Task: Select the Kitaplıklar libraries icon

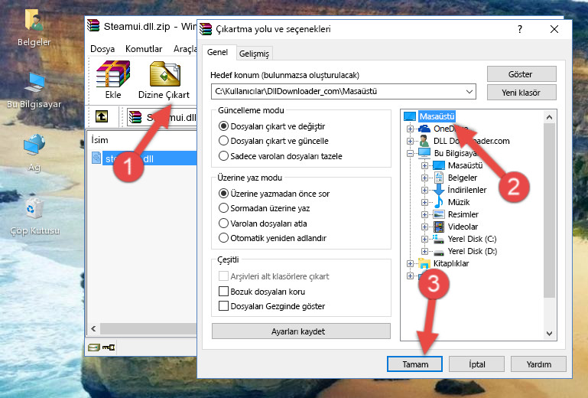Action: [424, 263]
